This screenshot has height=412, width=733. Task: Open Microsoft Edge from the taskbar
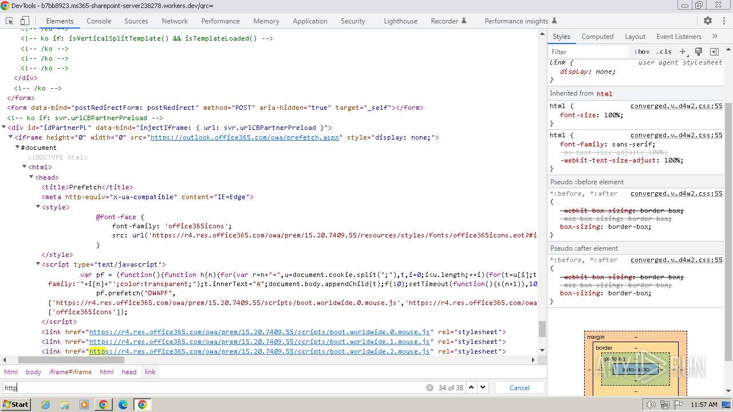123,405
